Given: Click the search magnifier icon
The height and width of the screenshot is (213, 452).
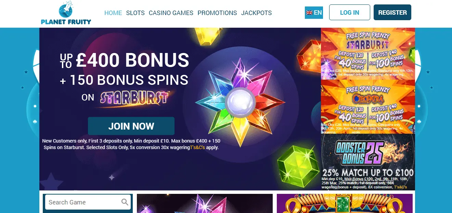Looking at the screenshot, I should click(125, 202).
